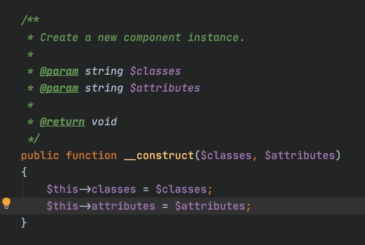The image size is (365, 245).
Task: Click the yellow lightbulb quick-fix icon
Action: point(6,203)
